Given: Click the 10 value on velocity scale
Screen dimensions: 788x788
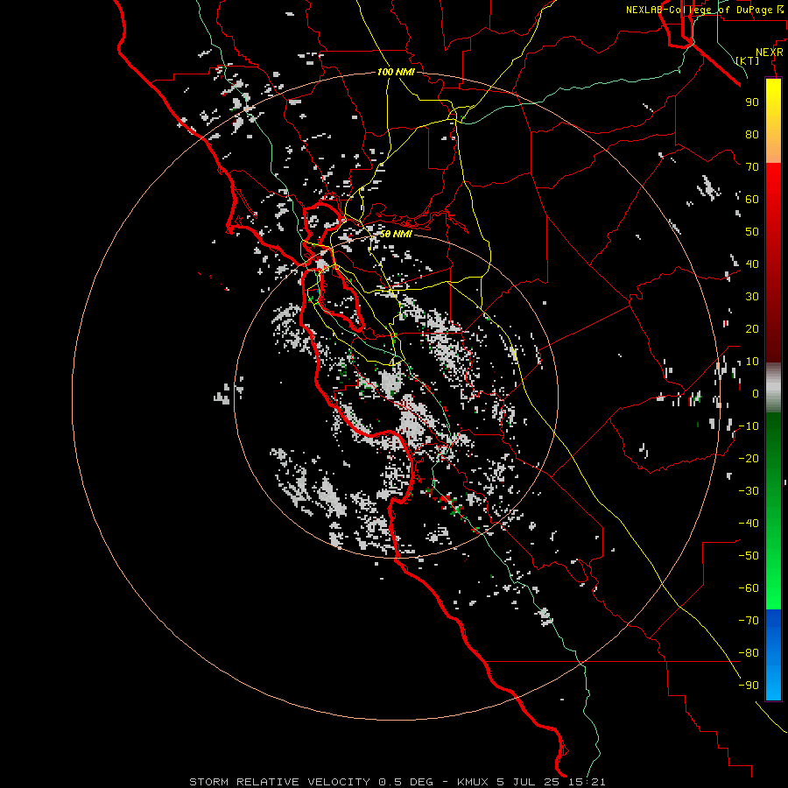Looking at the screenshot, I should tap(752, 362).
